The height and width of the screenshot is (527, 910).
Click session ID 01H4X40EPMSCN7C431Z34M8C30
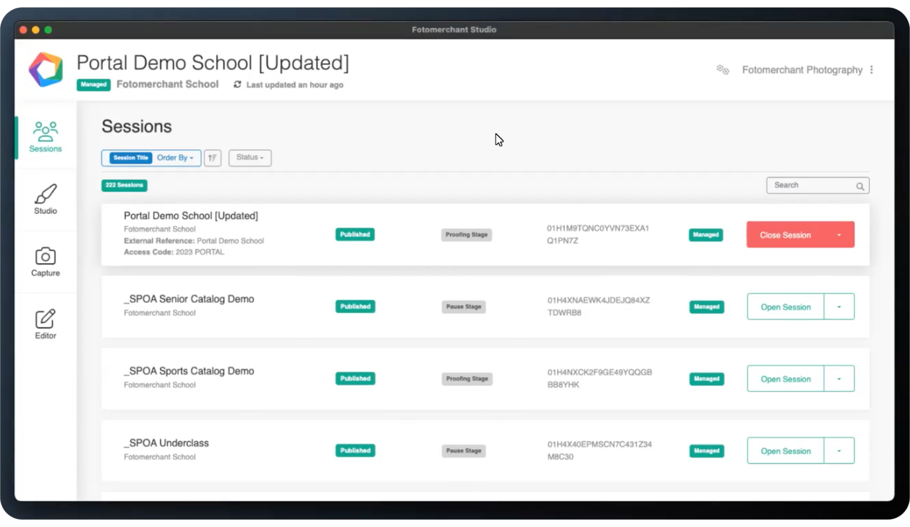pyautogui.click(x=599, y=450)
